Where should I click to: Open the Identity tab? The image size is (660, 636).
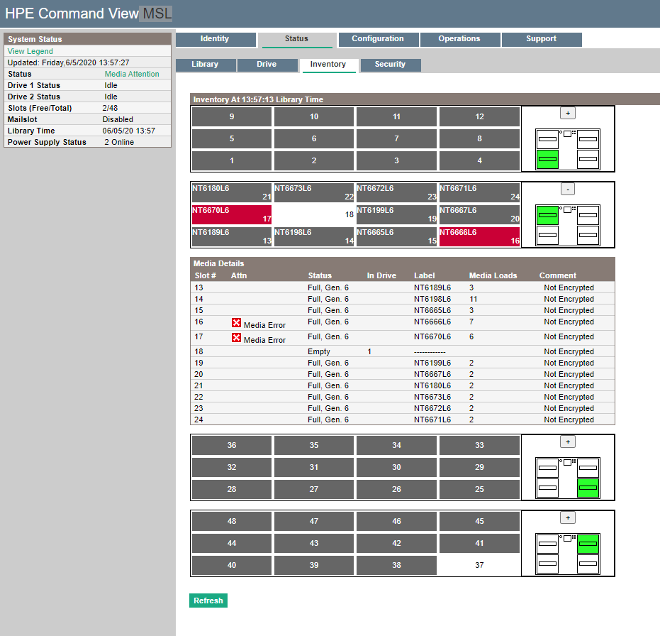pyautogui.click(x=216, y=40)
